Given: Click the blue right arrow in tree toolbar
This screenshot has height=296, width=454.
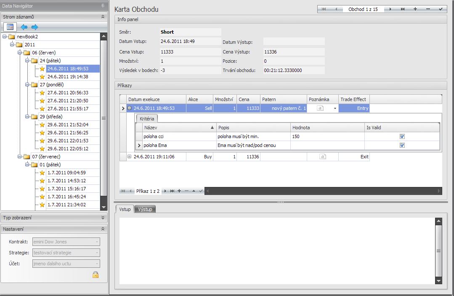Looking at the screenshot, I should tap(35, 27).
